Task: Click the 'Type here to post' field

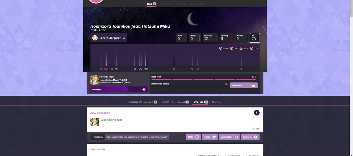Action: pyautogui.click(x=174, y=120)
